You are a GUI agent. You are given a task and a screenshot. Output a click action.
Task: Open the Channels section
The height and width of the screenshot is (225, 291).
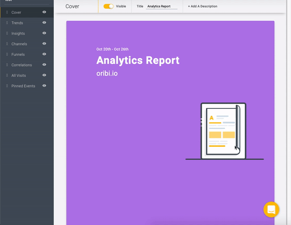click(27, 44)
